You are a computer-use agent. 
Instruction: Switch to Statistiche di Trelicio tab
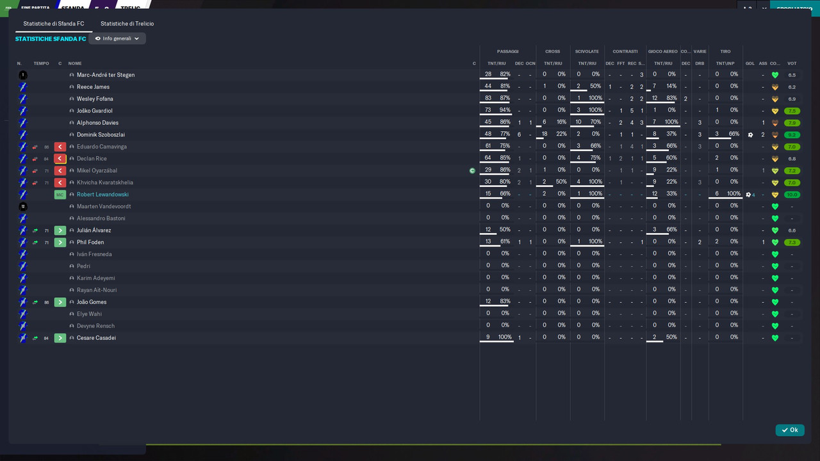tap(127, 24)
